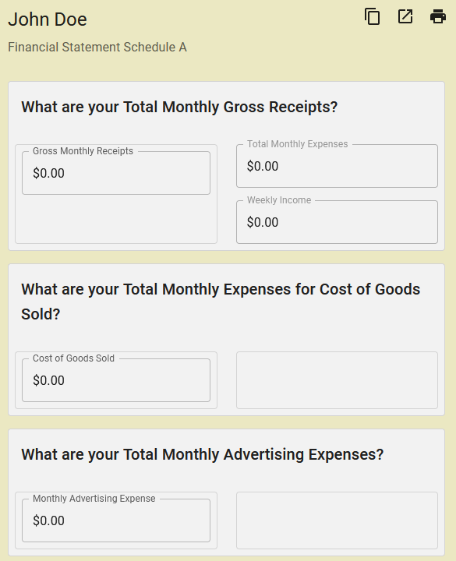Open form in new window icon
The height and width of the screenshot is (561, 456).
point(405,17)
